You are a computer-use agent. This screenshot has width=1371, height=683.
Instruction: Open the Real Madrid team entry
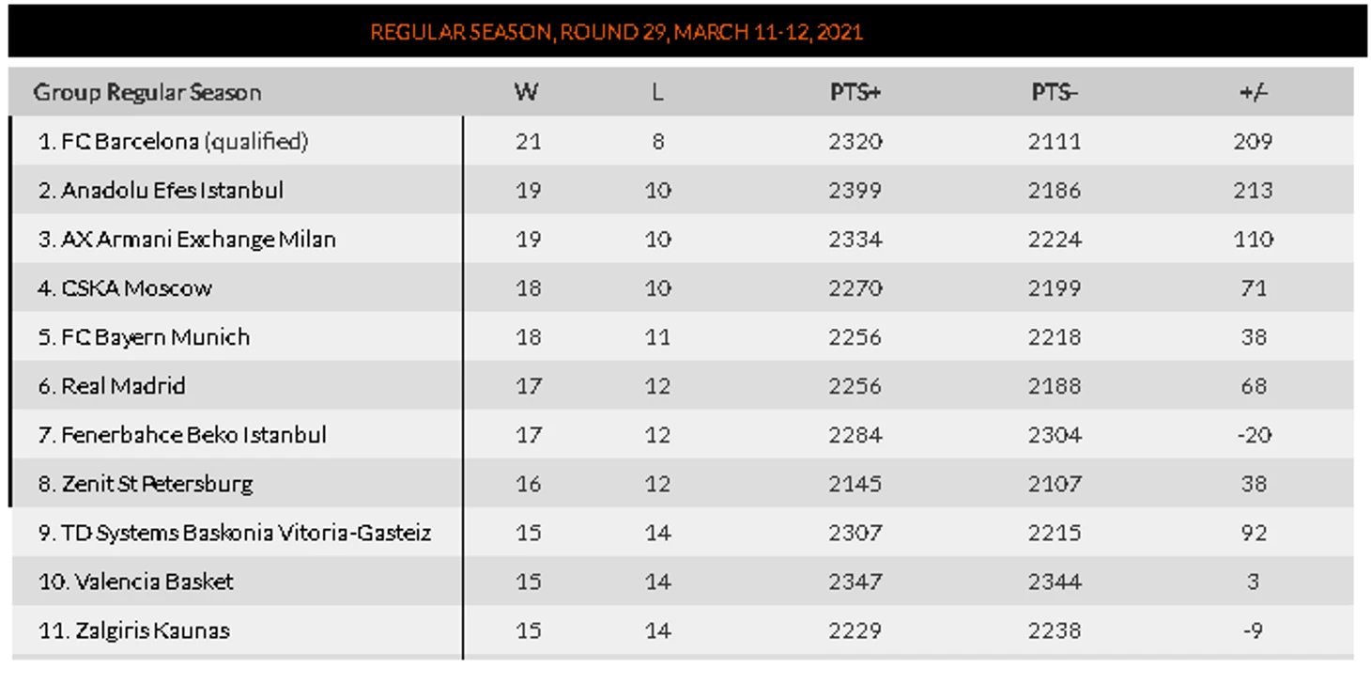(124, 385)
